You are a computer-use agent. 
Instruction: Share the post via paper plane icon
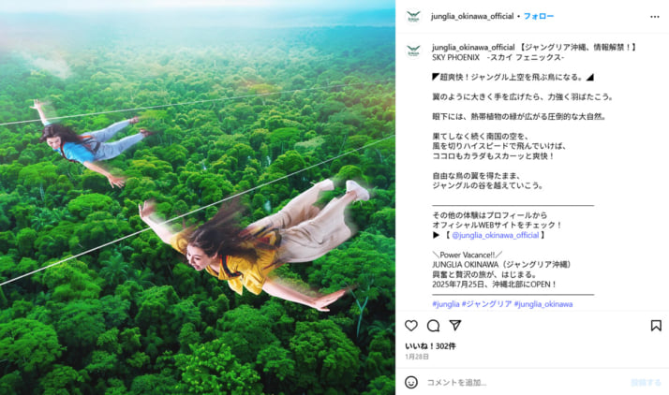pyautogui.click(x=455, y=326)
